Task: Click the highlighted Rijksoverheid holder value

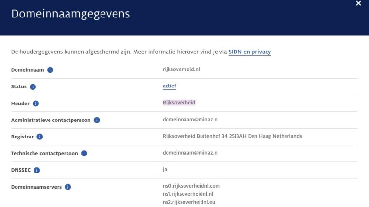Action: point(179,103)
